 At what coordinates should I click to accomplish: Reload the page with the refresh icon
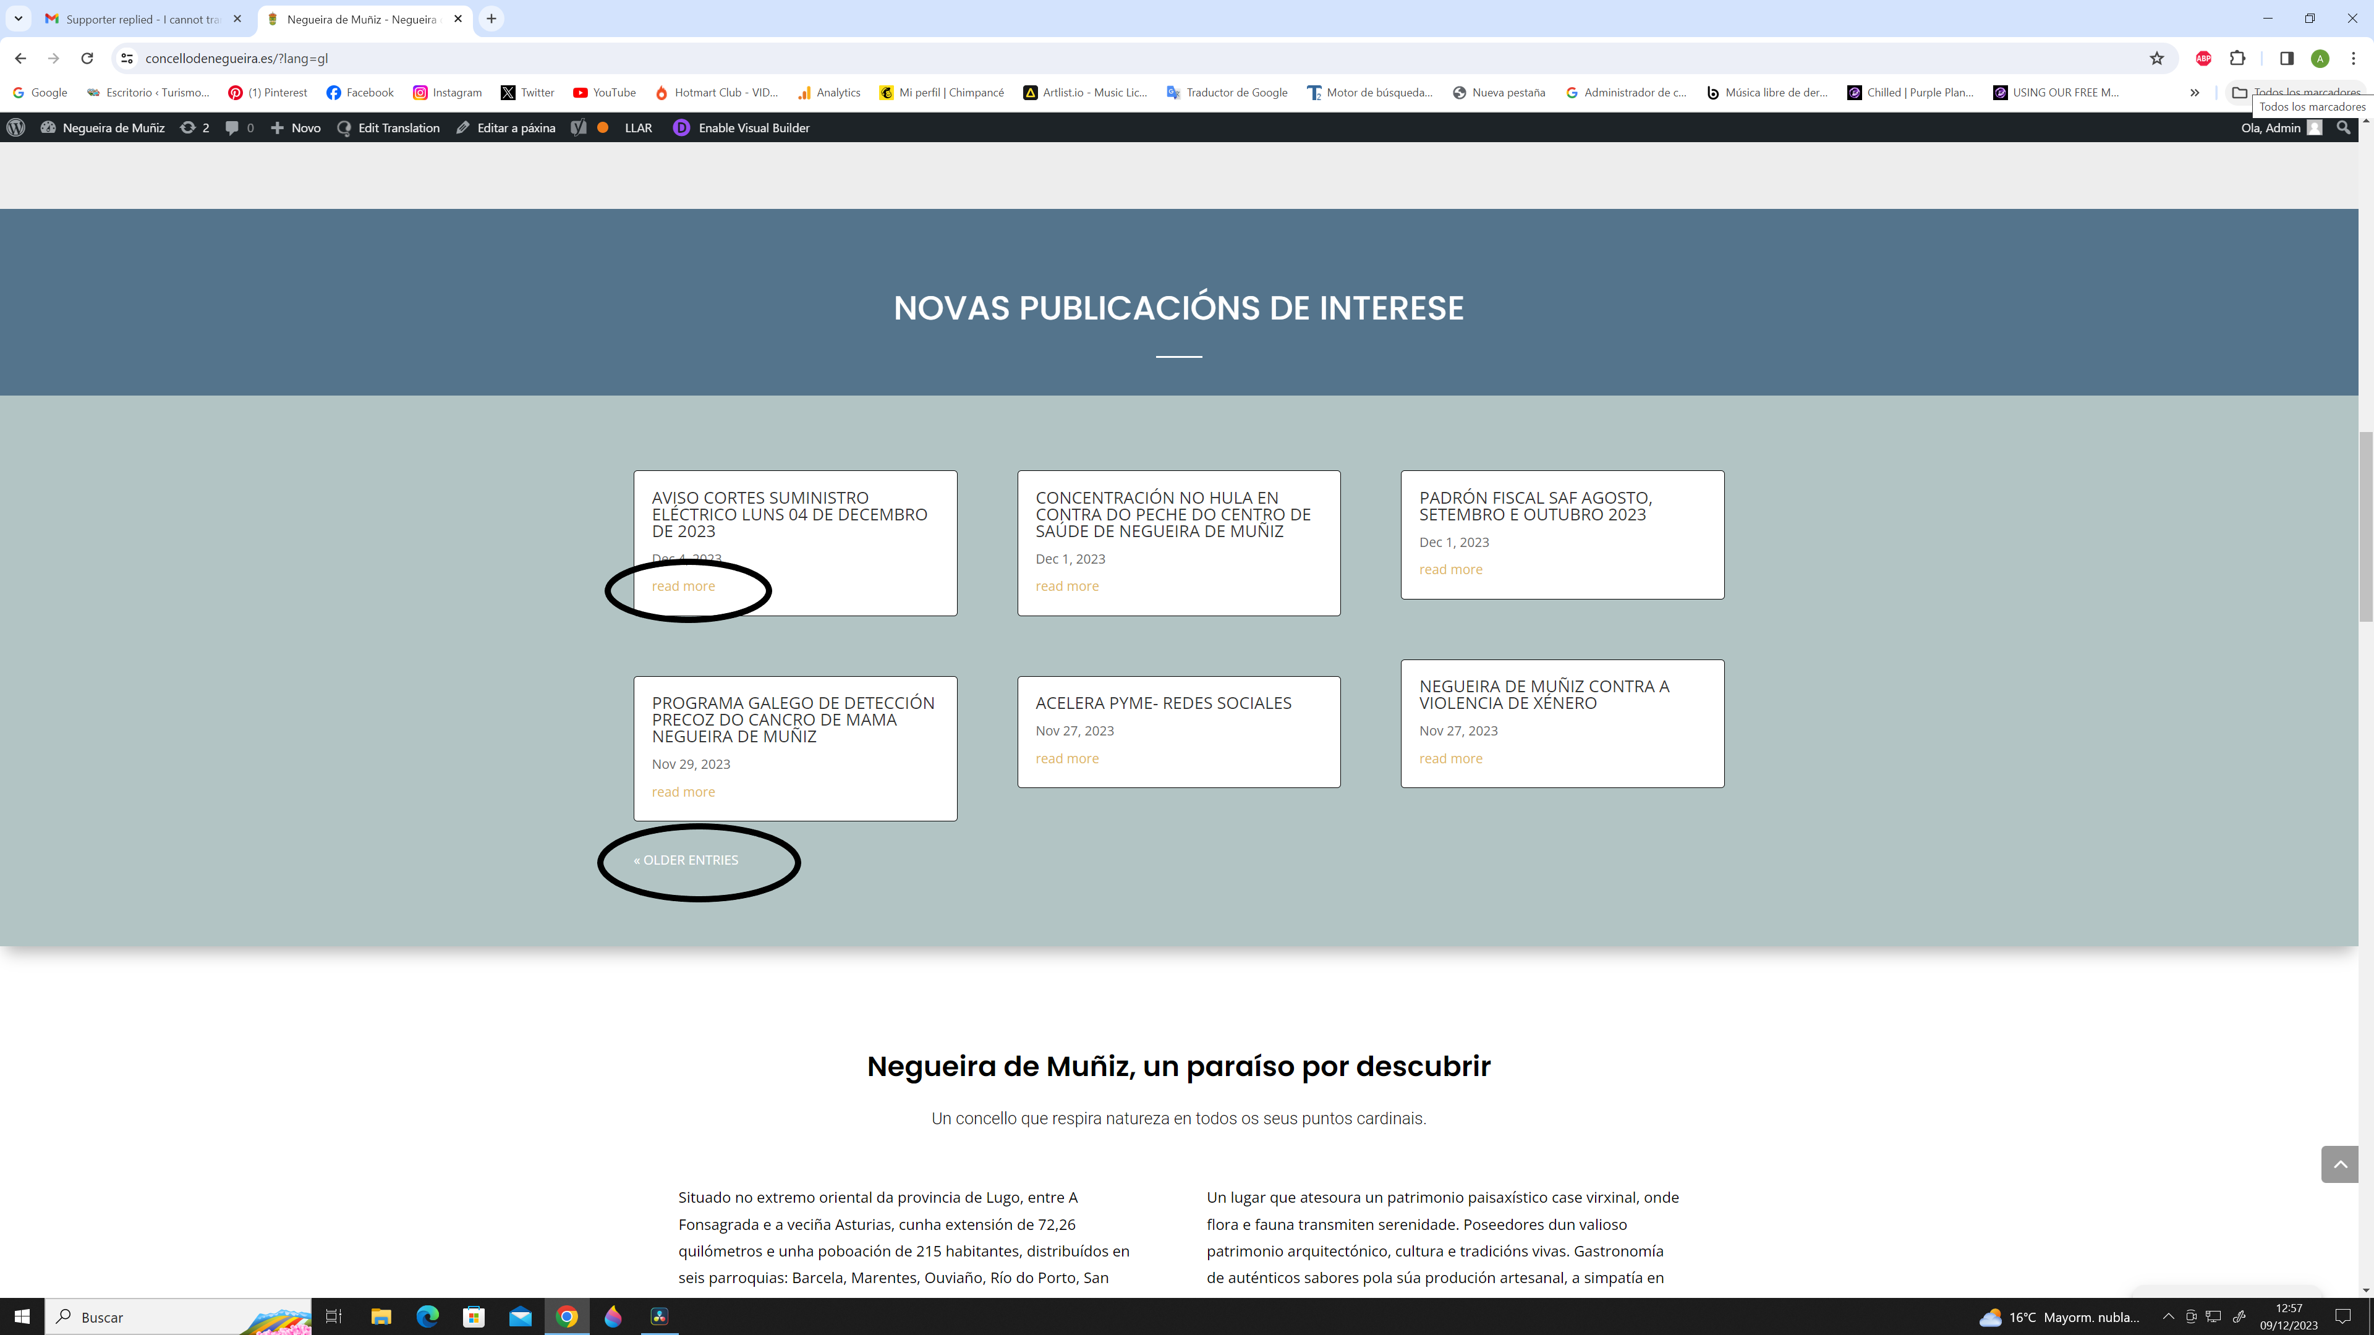(87, 58)
